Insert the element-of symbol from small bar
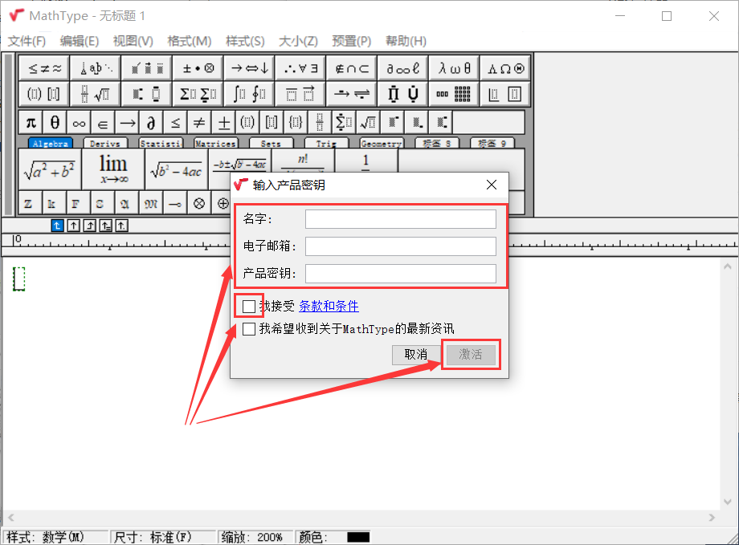This screenshot has height=545, width=739. click(x=103, y=123)
